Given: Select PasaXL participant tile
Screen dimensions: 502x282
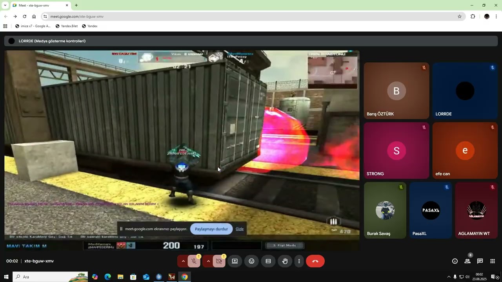Looking at the screenshot, I should pyautogui.click(x=431, y=210).
